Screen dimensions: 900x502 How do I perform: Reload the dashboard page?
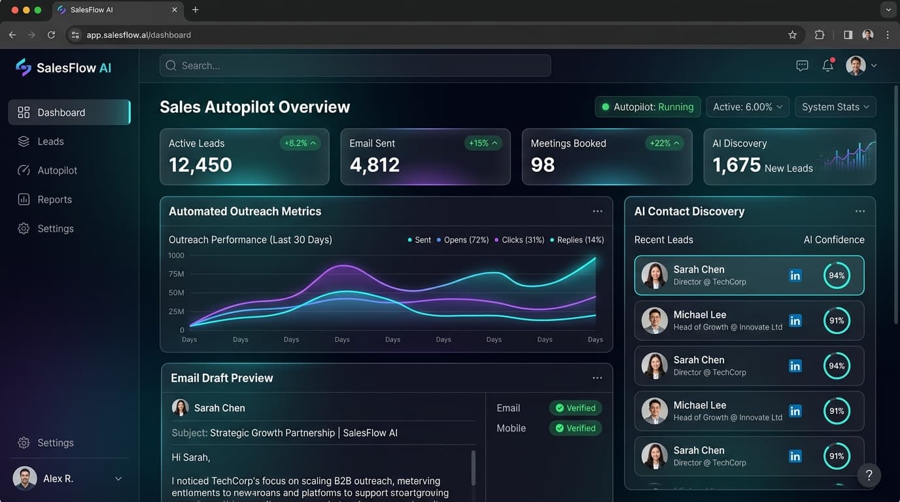click(51, 35)
